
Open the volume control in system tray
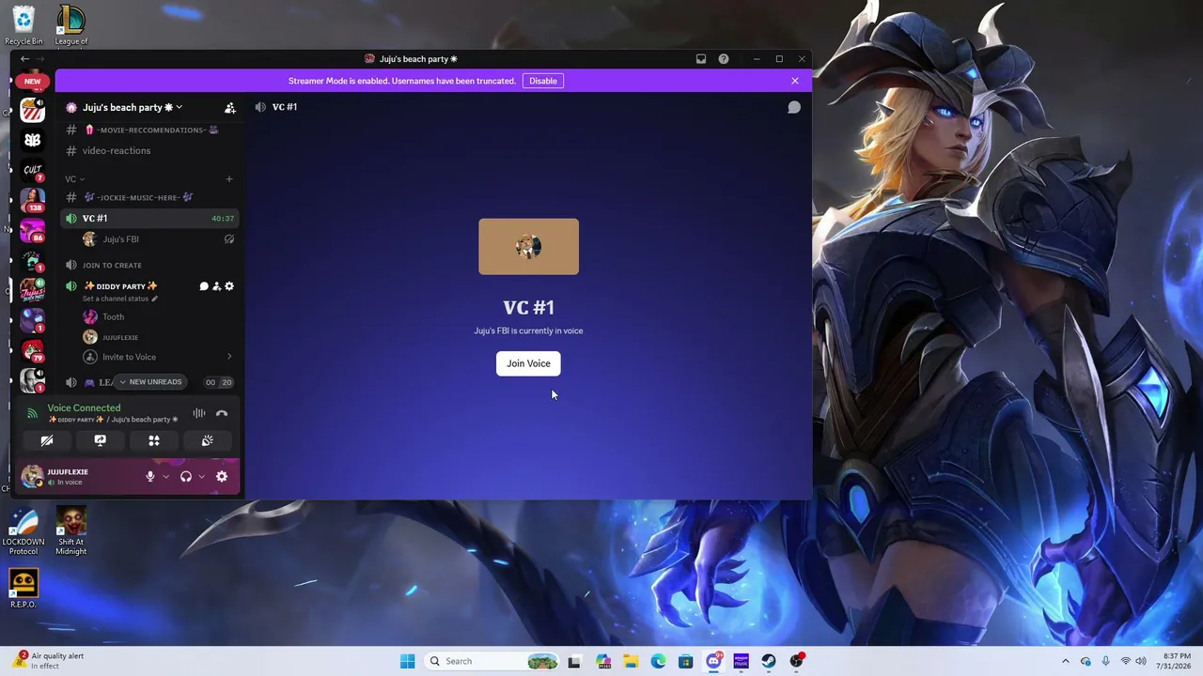pyautogui.click(x=1141, y=661)
